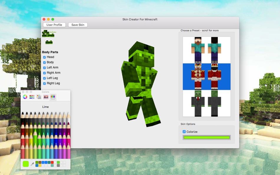
Task: Open the color palettes picker tab
Action: [39, 97]
